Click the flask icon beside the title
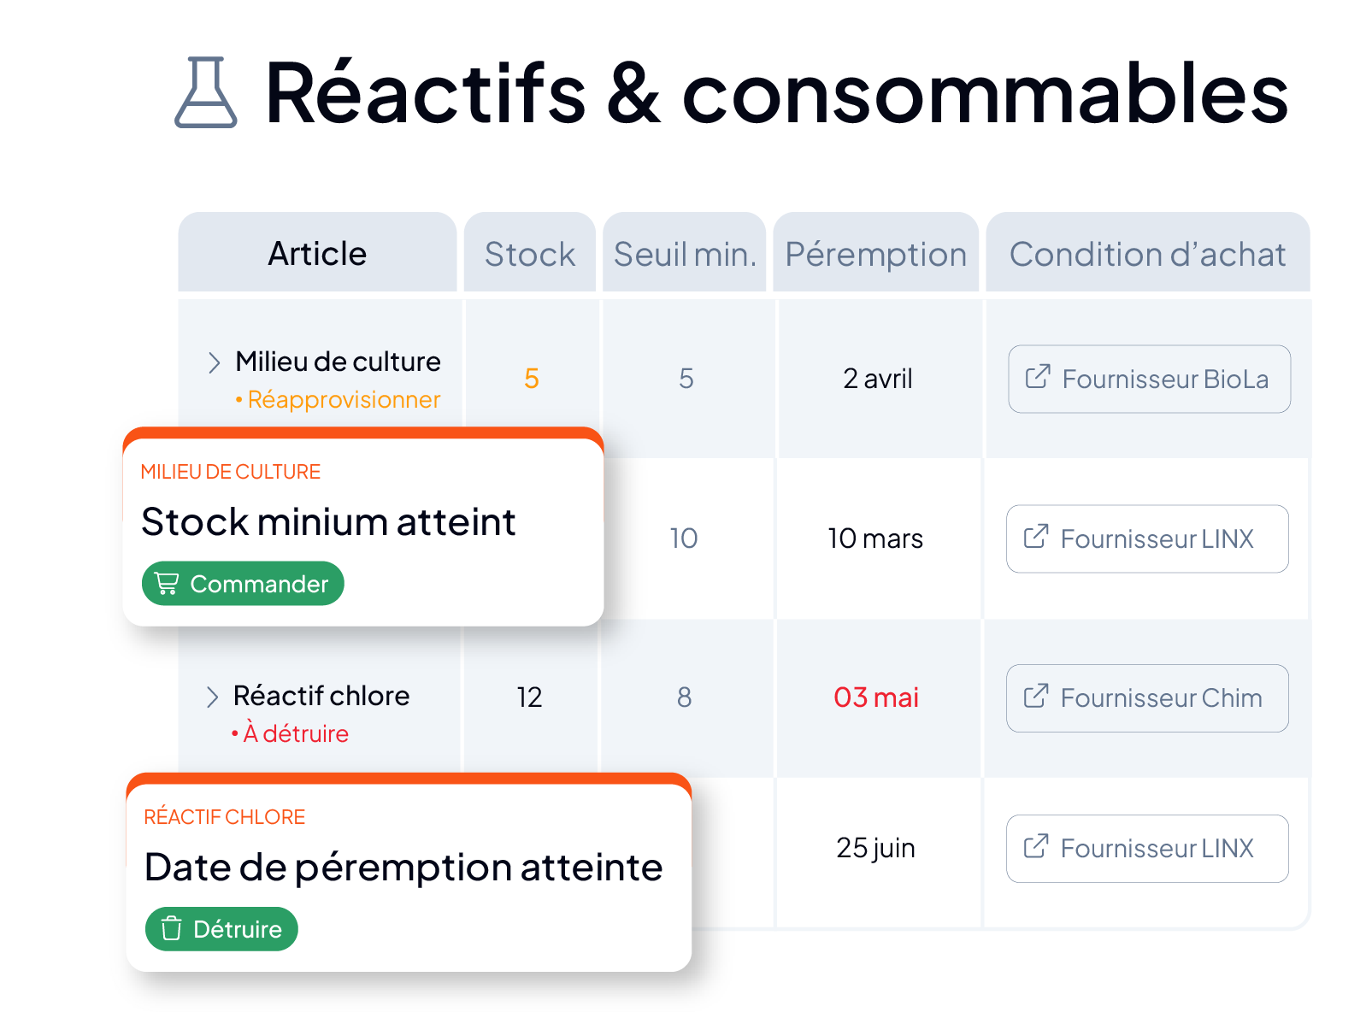The width and height of the screenshot is (1372, 1012). click(205, 92)
